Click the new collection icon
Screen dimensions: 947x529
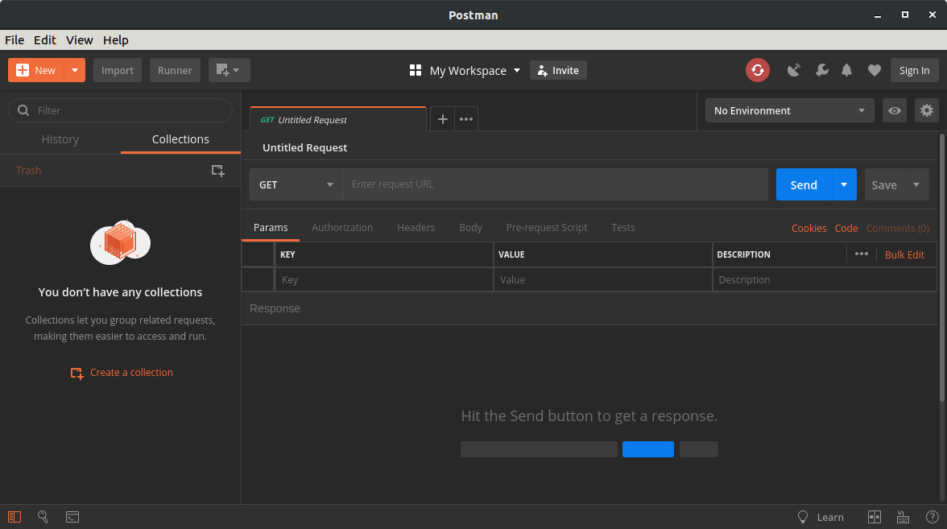point(217,171)
